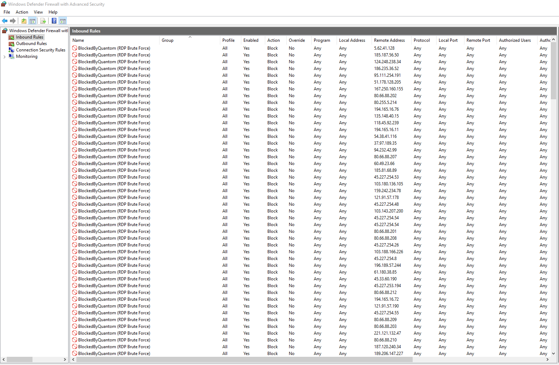Viewport: 559px width, 365px height.
Task: Click block icon of rule for 185.187.56.50
Action: click(75, 55)
